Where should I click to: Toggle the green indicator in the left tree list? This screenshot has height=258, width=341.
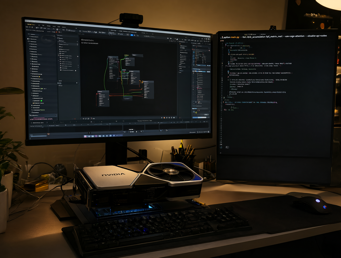coord(41,101)
